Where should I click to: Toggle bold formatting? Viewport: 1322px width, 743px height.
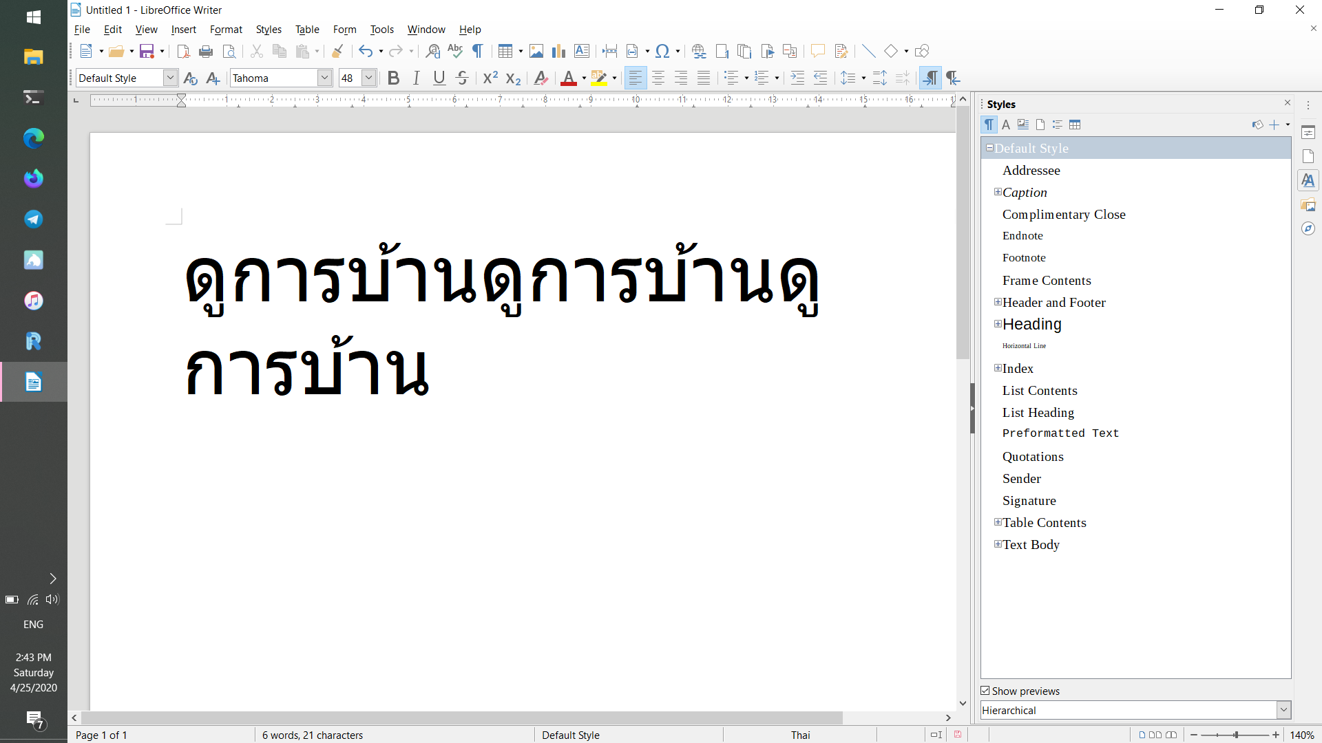point(393,78)
